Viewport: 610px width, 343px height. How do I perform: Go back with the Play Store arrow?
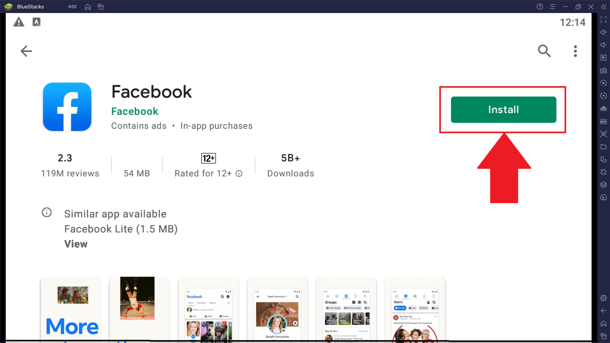[x=26, y=51]
